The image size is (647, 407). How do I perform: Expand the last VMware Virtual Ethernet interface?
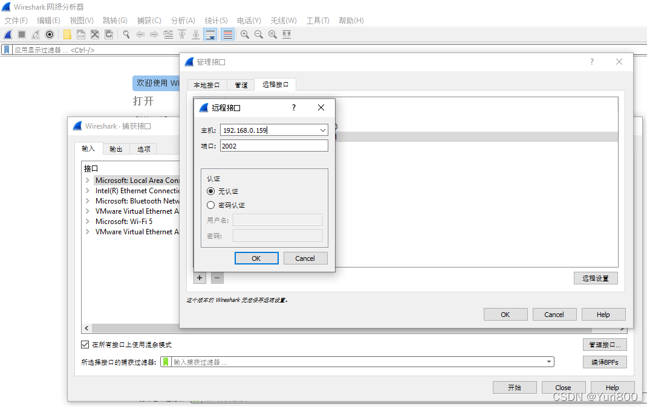(x=88, y=232)
